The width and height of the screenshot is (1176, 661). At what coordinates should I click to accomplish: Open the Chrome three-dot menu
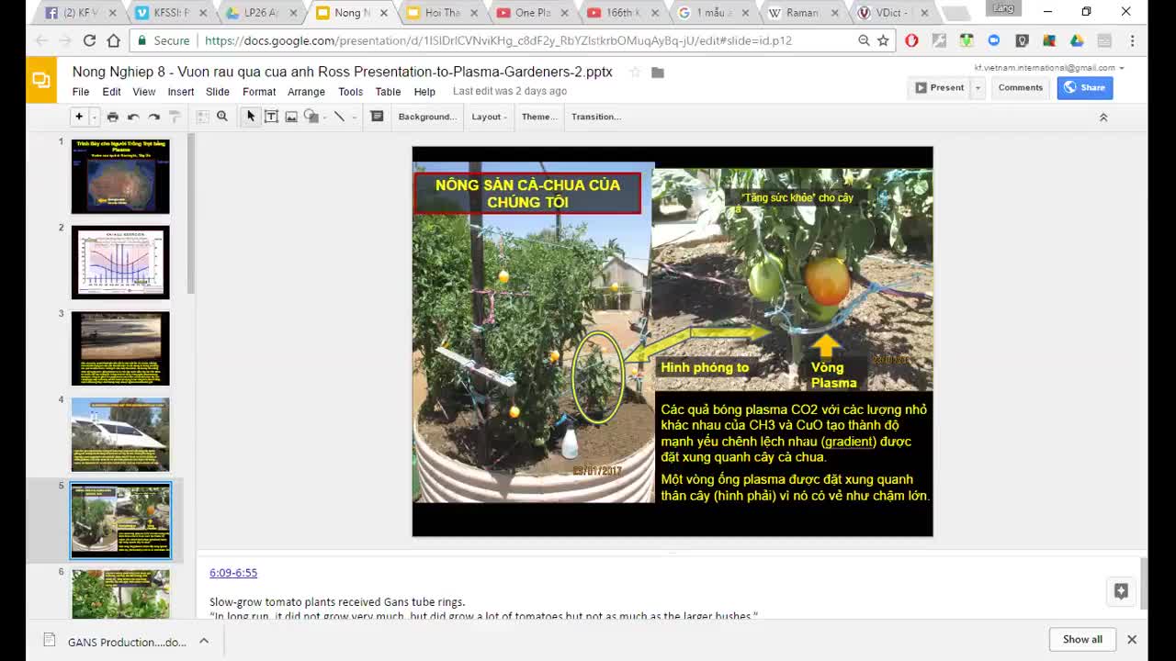tap(1132, 40)
